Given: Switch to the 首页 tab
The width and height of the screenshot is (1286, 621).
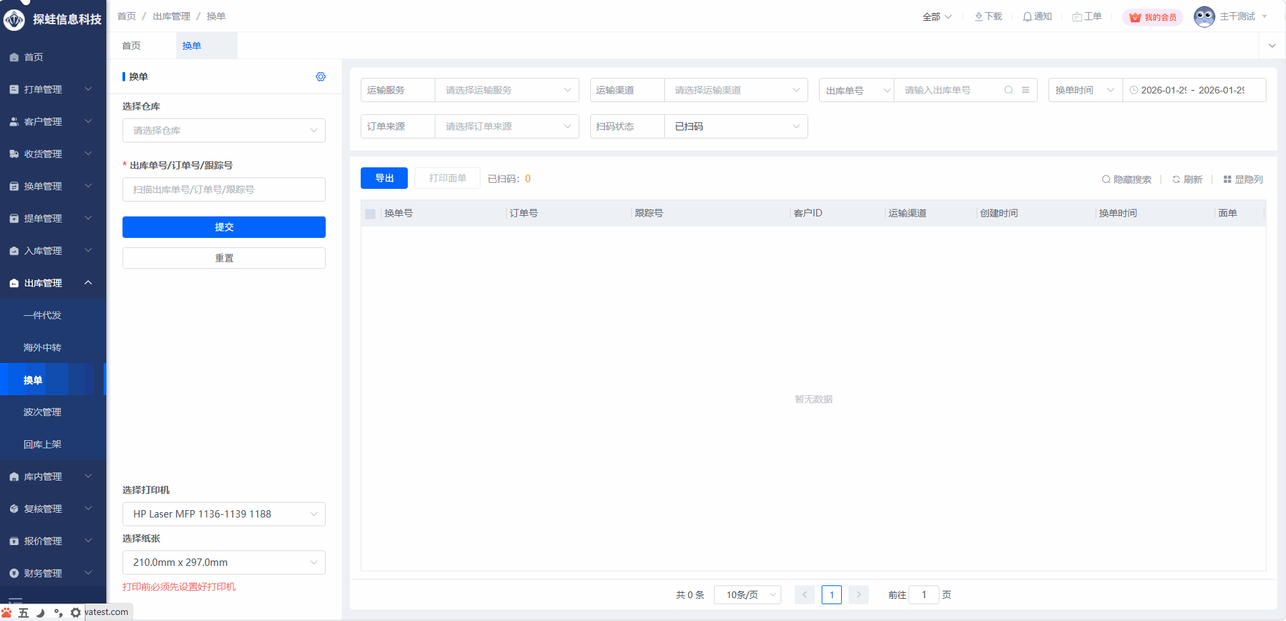Looking at the screenshot, I should [x=131, y=46].
